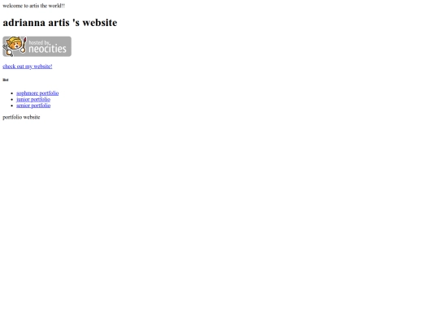
Task: Click the 'hosted by' text in the badge
Action: click(40, 42)
